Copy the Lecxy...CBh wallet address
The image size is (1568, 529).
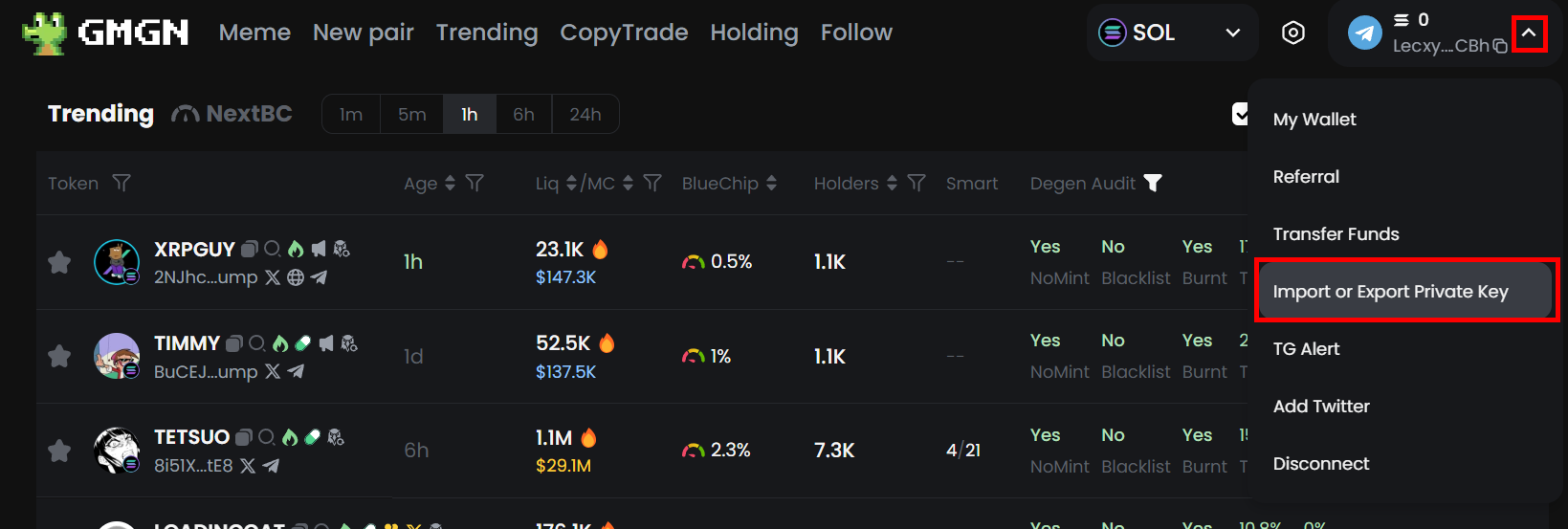coord(1500,46)
